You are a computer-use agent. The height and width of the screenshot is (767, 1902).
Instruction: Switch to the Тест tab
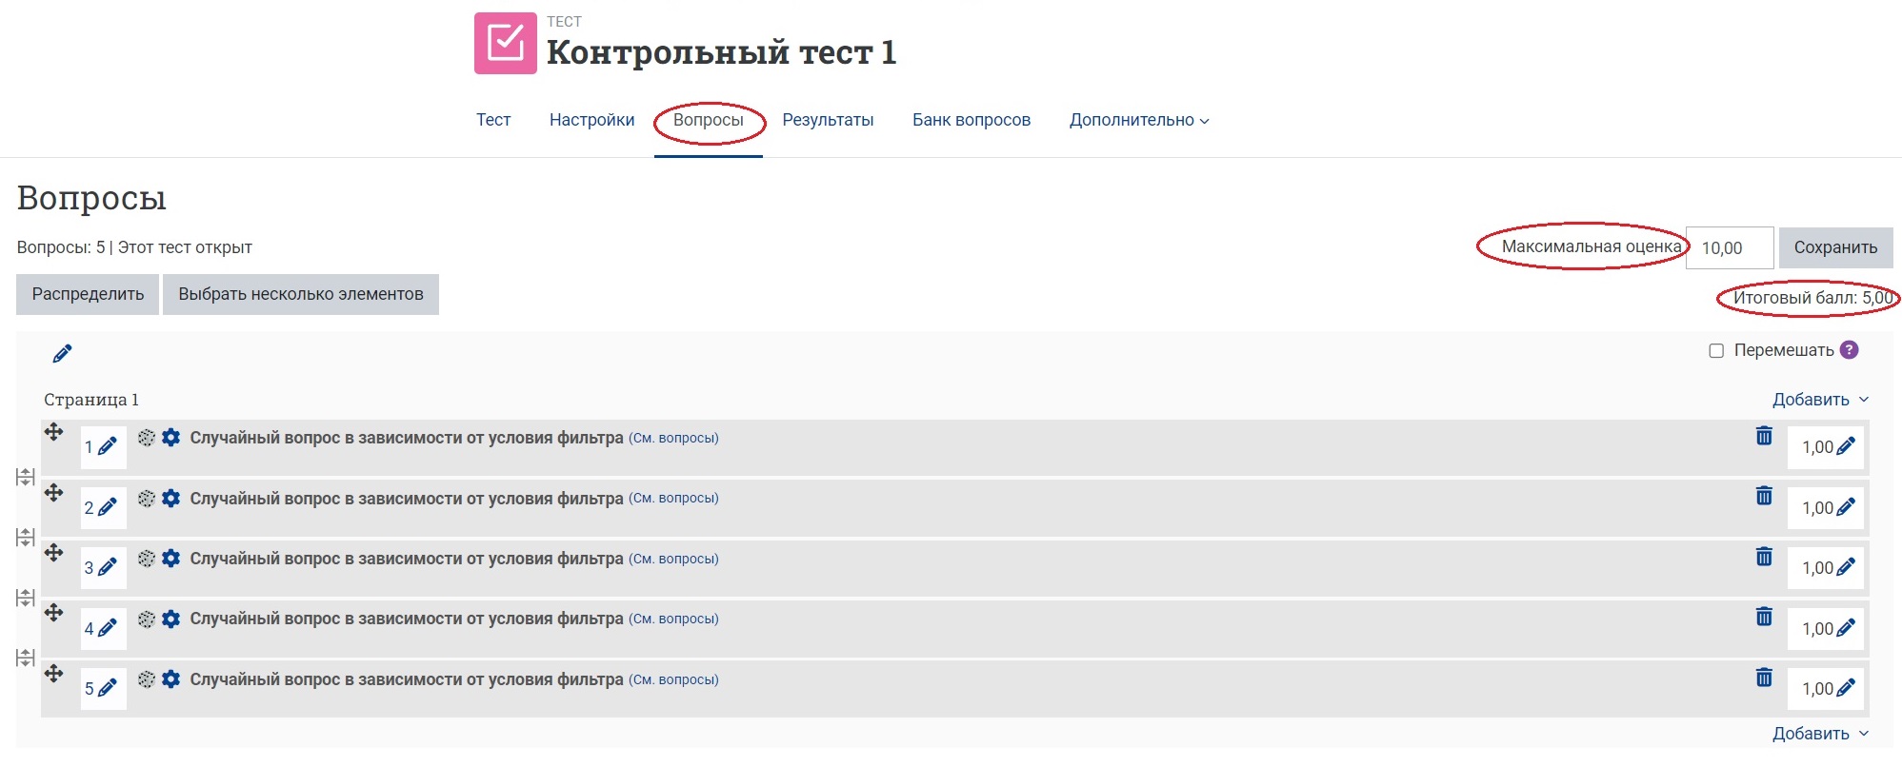click(493, 120)
